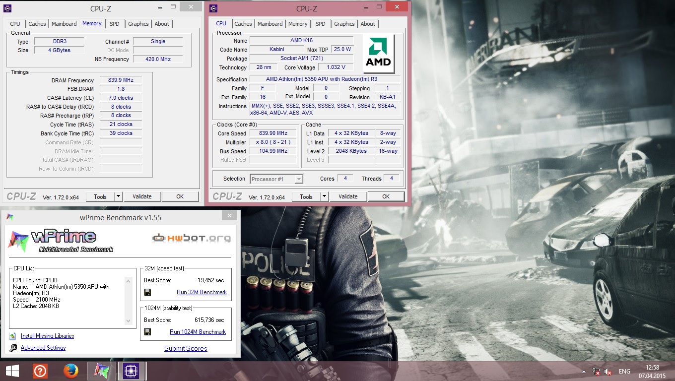Image resolution: width=675 pixels, height=381 pixels.
Task: Click the CPU-Z memory window title icon
Action: [x=7, y=8]
